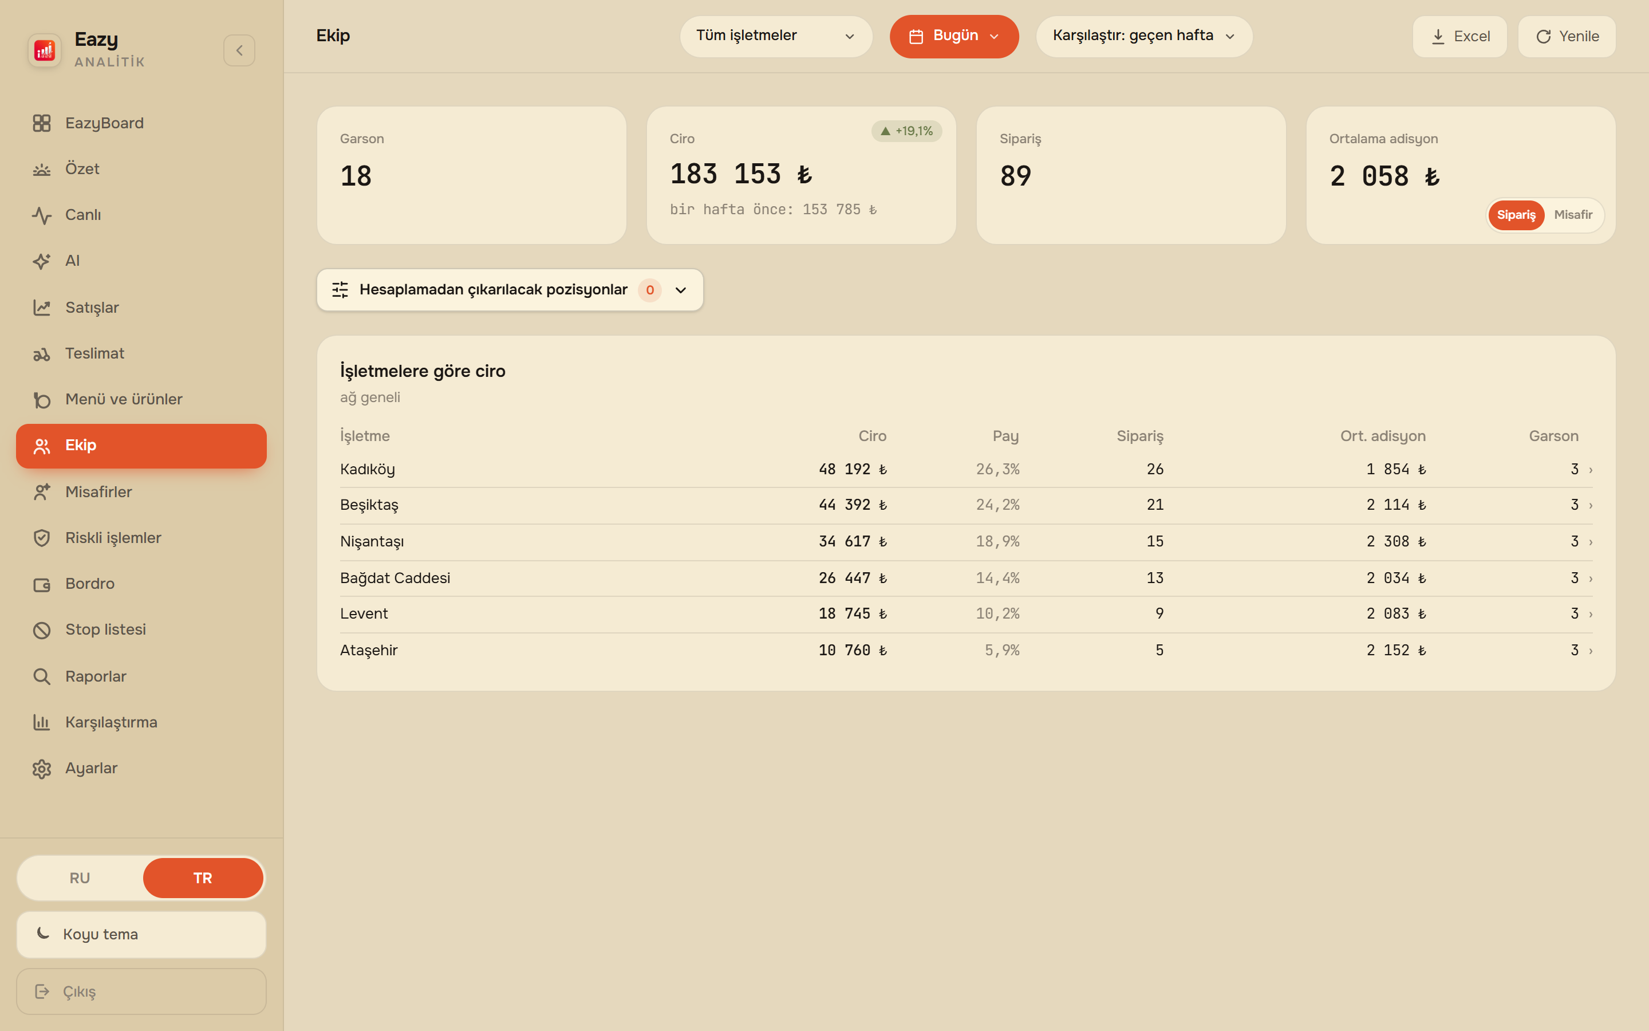Toggle Koyu tema dark mode
Viewport: 1649px width, 1031px height.
point(141,934)
